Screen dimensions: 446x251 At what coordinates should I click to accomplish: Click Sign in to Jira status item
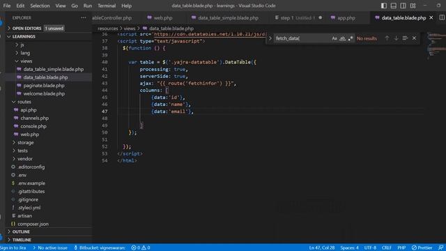pyautogui.click(x=13, y=248)
